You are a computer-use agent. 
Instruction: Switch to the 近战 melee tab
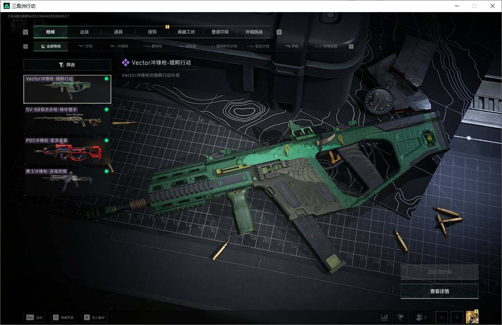coord(84,32)
